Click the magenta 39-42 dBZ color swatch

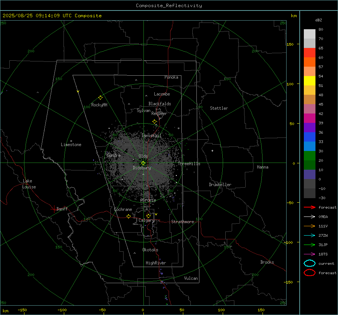point(309,118)
